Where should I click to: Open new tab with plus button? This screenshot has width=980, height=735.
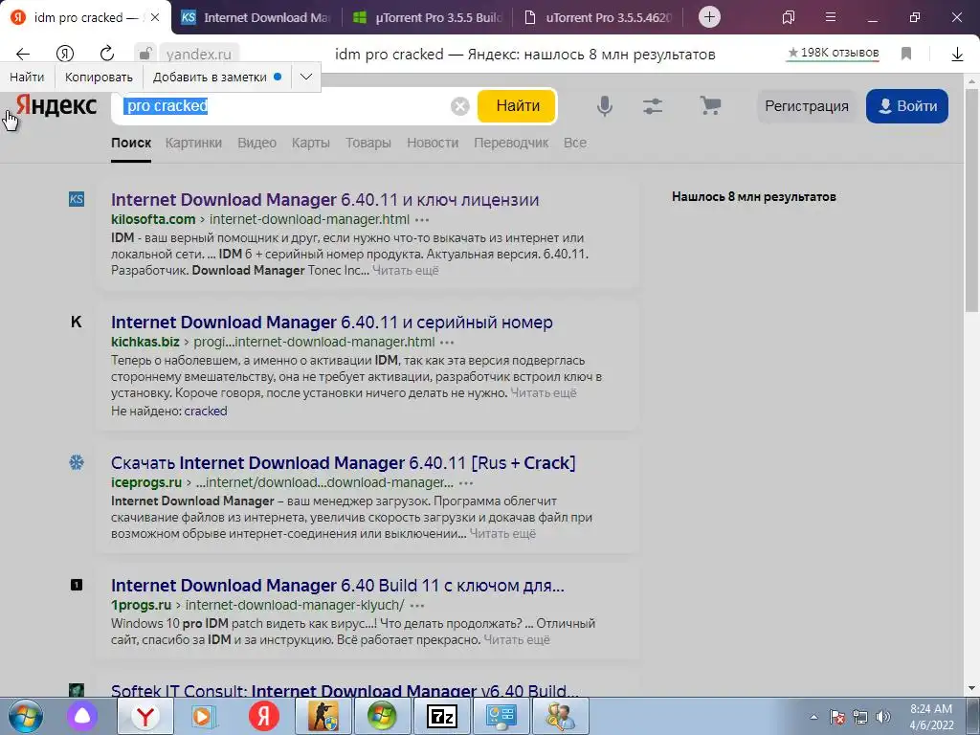pos(709,17)
